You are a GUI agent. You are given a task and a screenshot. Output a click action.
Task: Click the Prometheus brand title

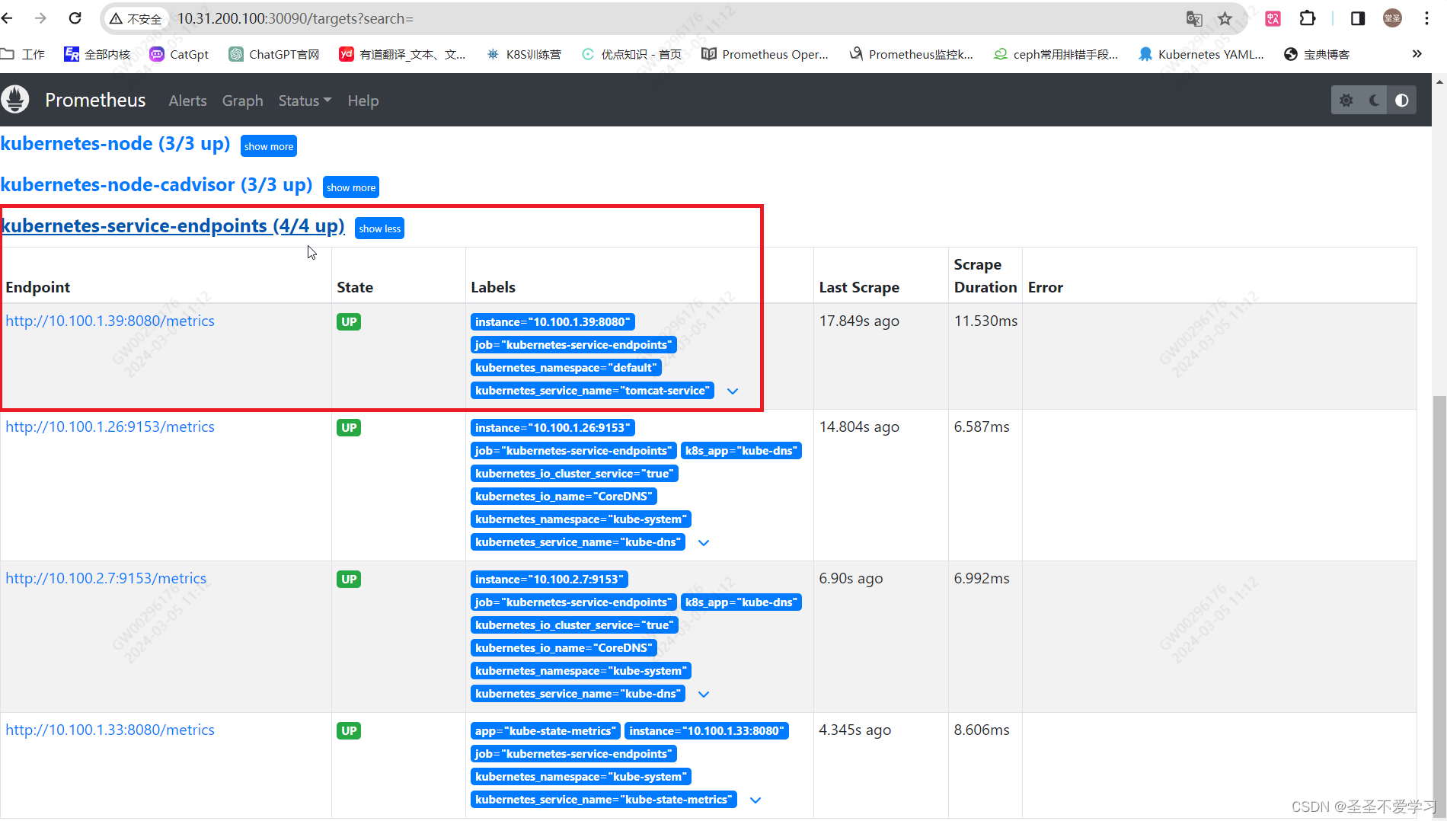[x=95, y=101]
